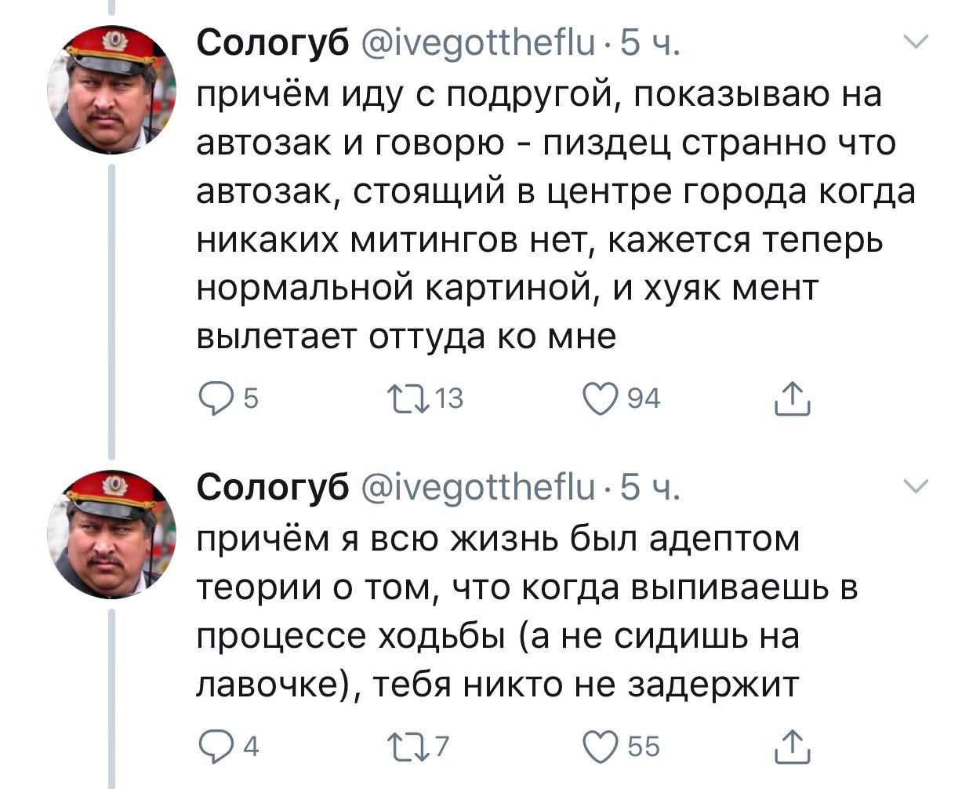Like the first tweet with 94 likes
The height and width of the screenshot is (789, 969).
pyautogui.click(x=601, y=399)
